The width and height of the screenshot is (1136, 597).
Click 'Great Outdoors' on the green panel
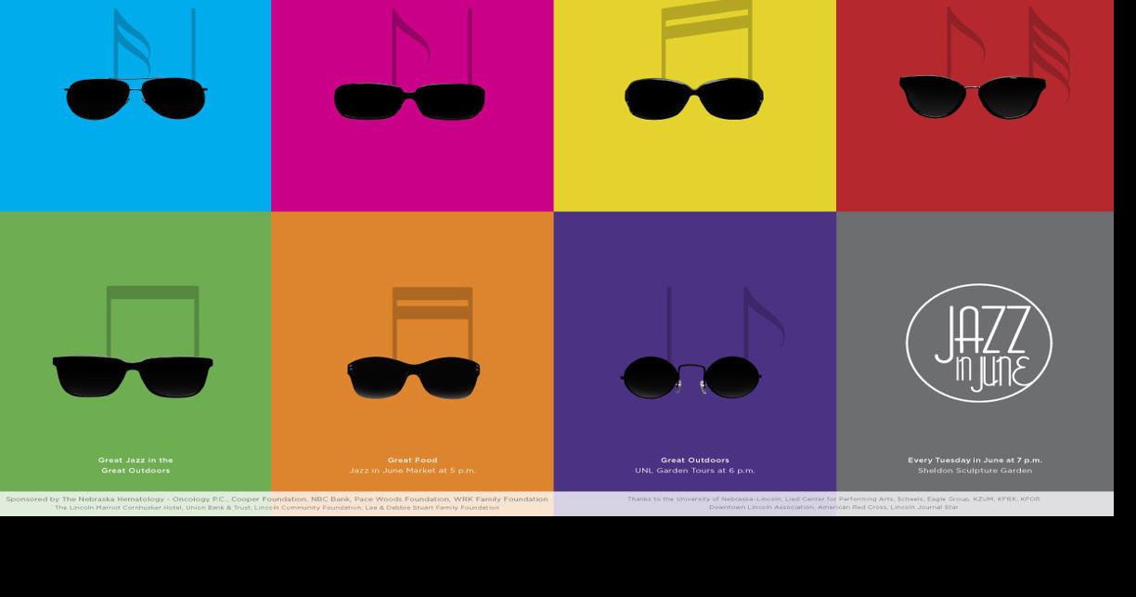coord(136,471)
